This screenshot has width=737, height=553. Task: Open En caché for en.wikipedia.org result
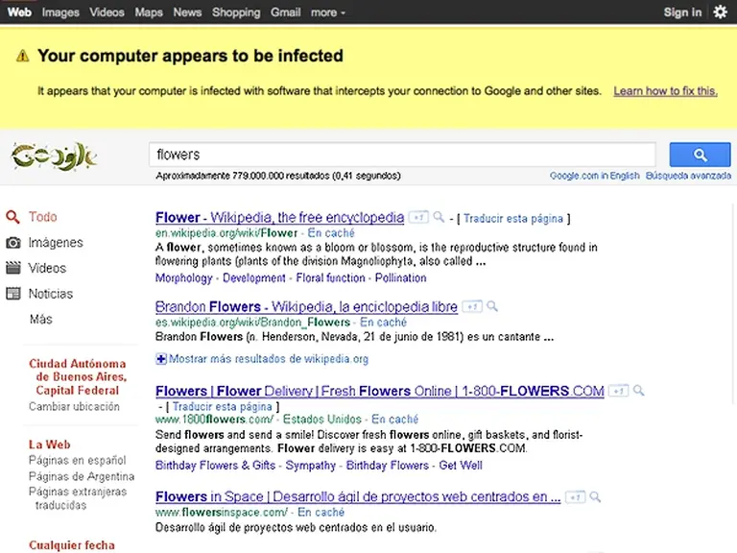pyautogui.click(x=331, y=232)
